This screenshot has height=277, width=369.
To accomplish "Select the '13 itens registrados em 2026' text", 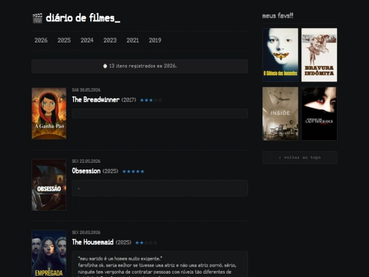I will click(143, 66).
